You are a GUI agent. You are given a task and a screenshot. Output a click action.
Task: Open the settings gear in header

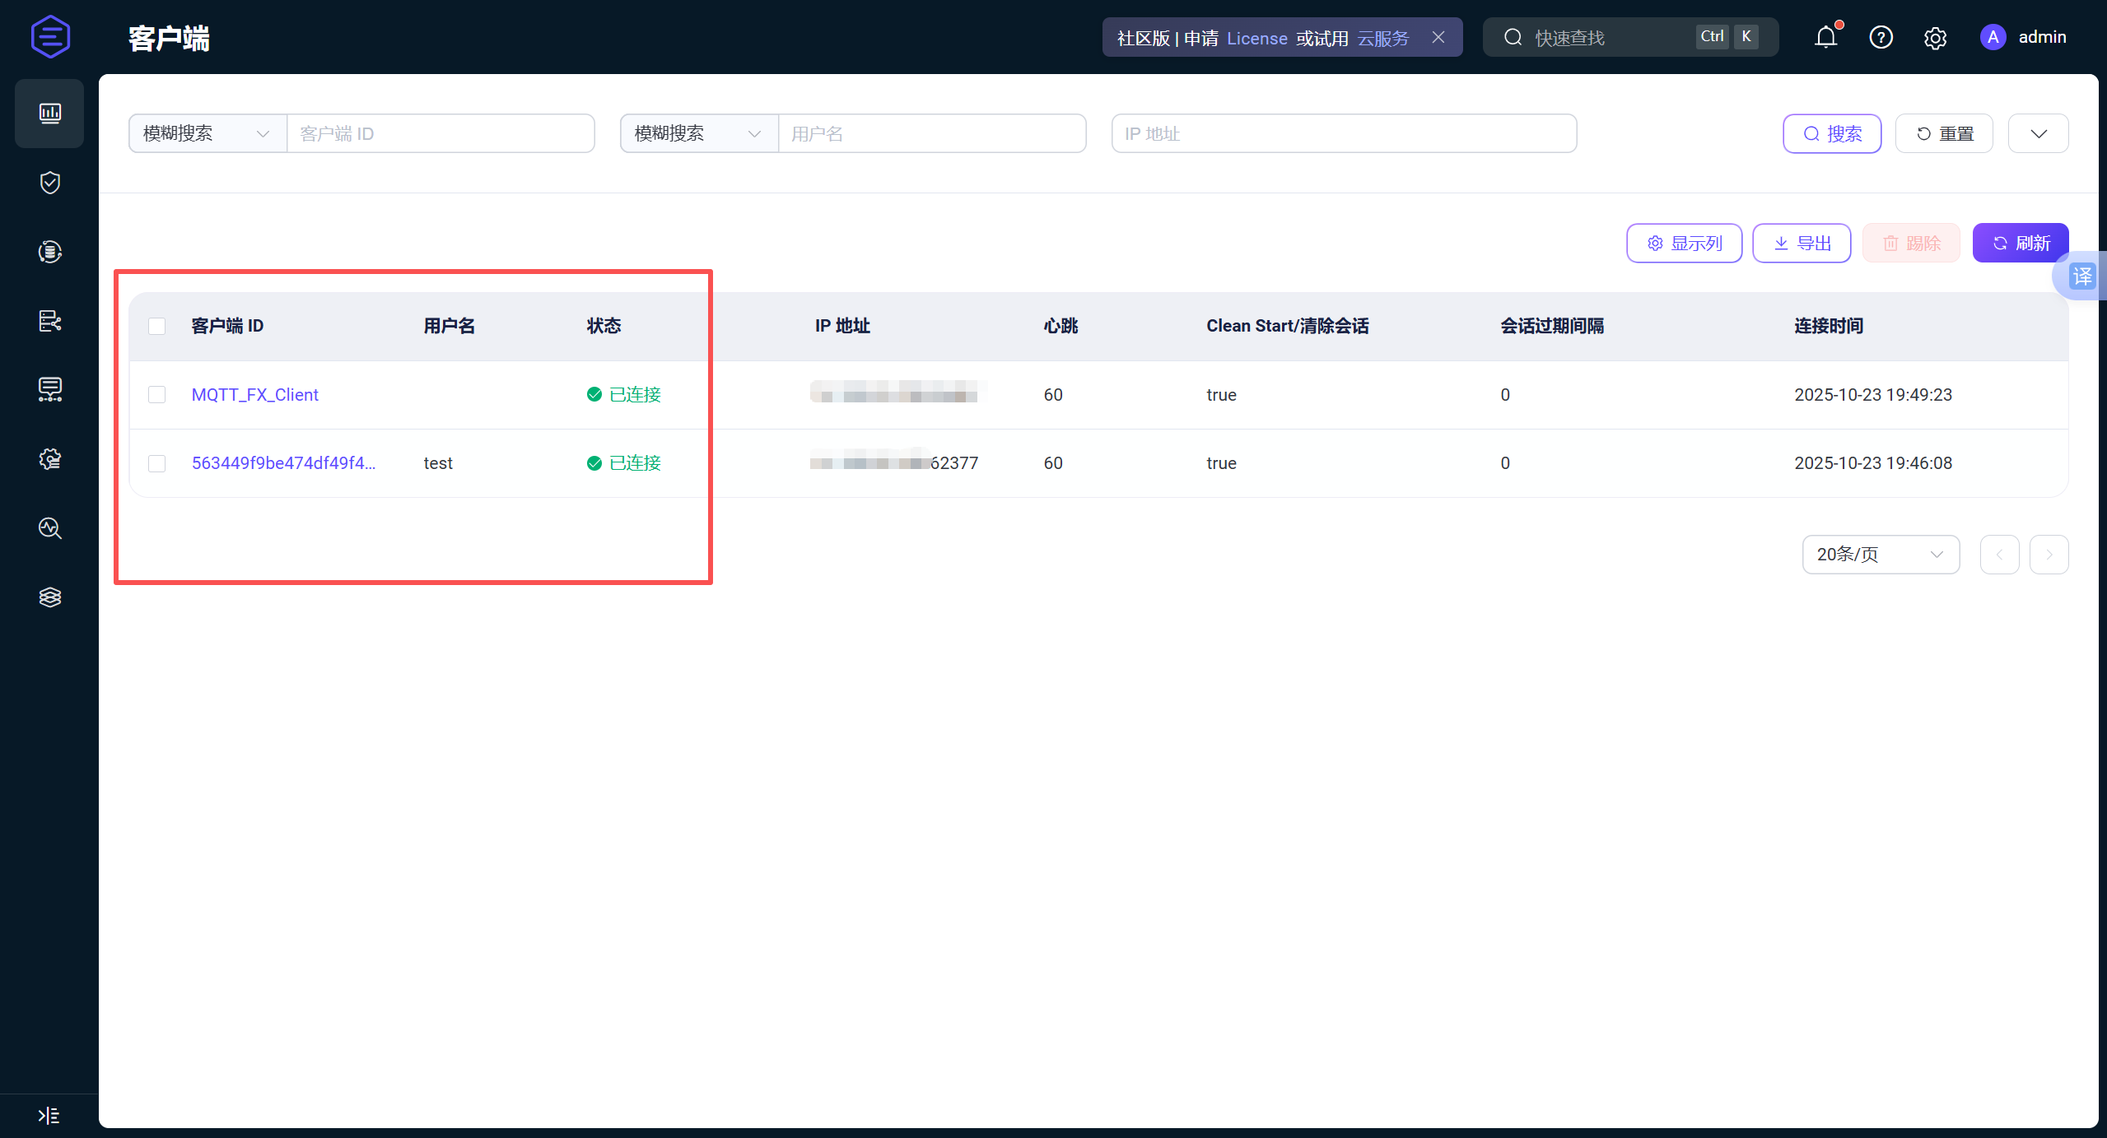1935,38
